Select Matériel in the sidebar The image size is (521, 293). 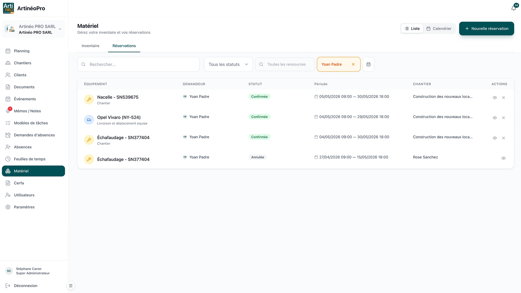pos(33,171)
